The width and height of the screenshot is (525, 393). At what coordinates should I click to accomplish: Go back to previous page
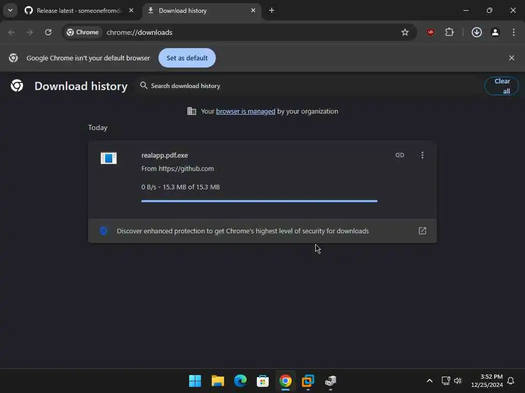[11, 32]
